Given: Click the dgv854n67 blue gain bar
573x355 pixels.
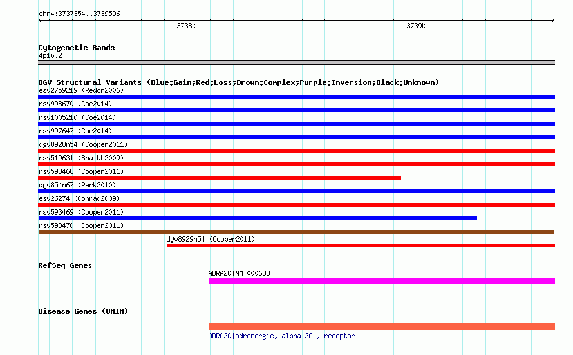Looking at the screenshot, I should pos(296,191).
